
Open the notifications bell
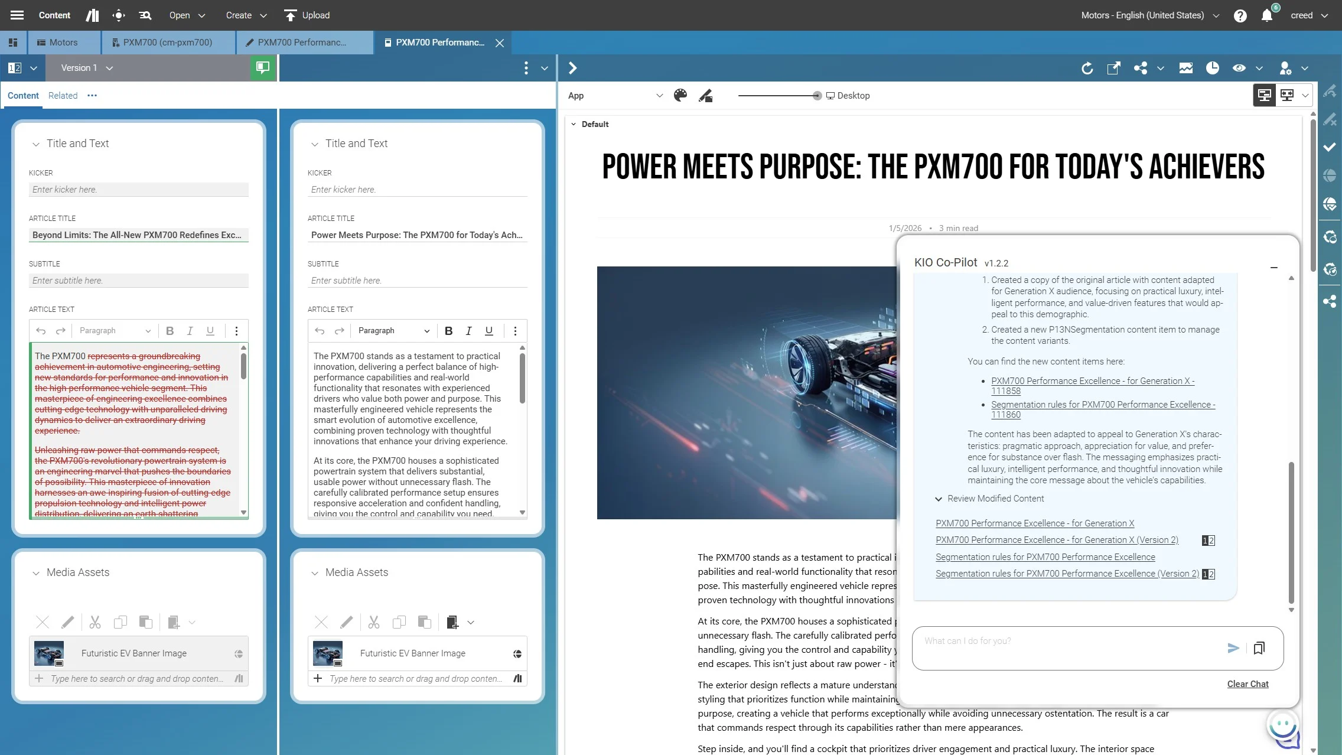pyautogui.click(x=1266, y=15)
